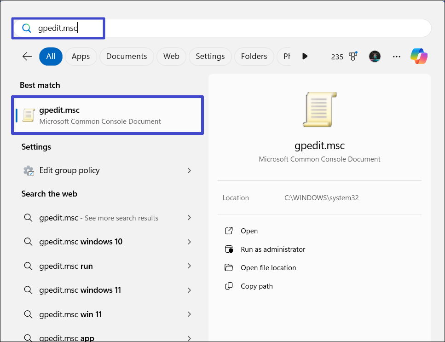Click the back arrow icon

click(27, 56)
